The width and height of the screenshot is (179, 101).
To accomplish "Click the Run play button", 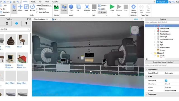I will (112, 8).
